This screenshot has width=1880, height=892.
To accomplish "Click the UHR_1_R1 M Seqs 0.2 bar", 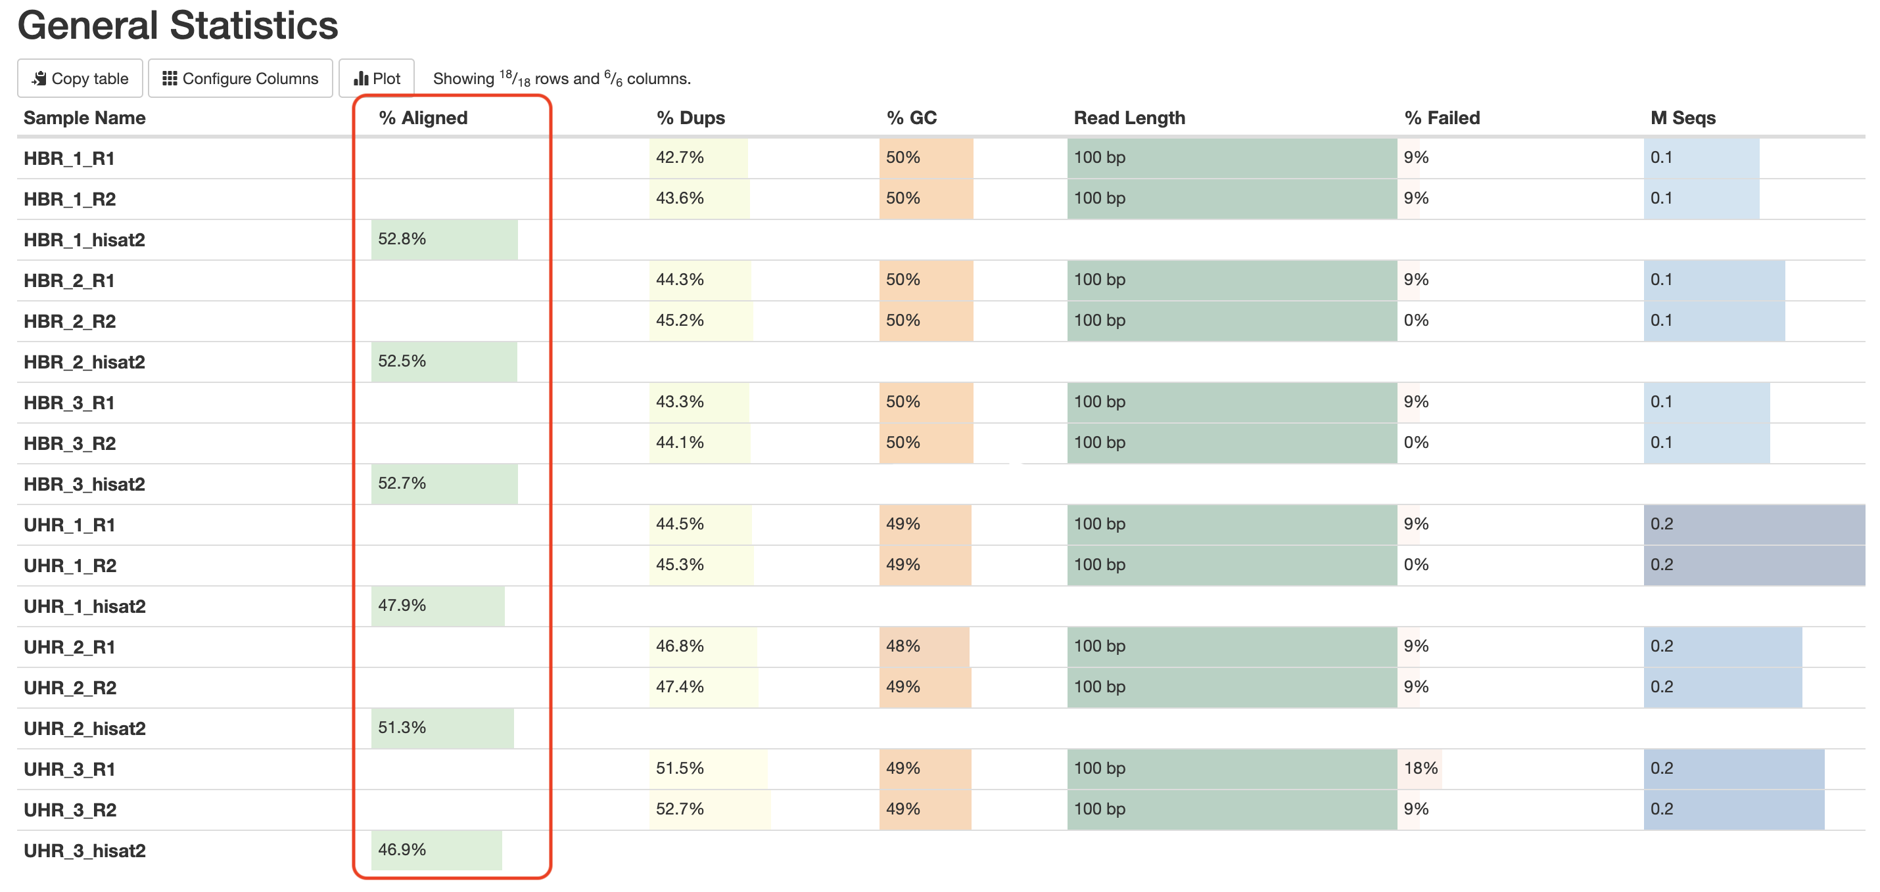I will [1753, 524].
